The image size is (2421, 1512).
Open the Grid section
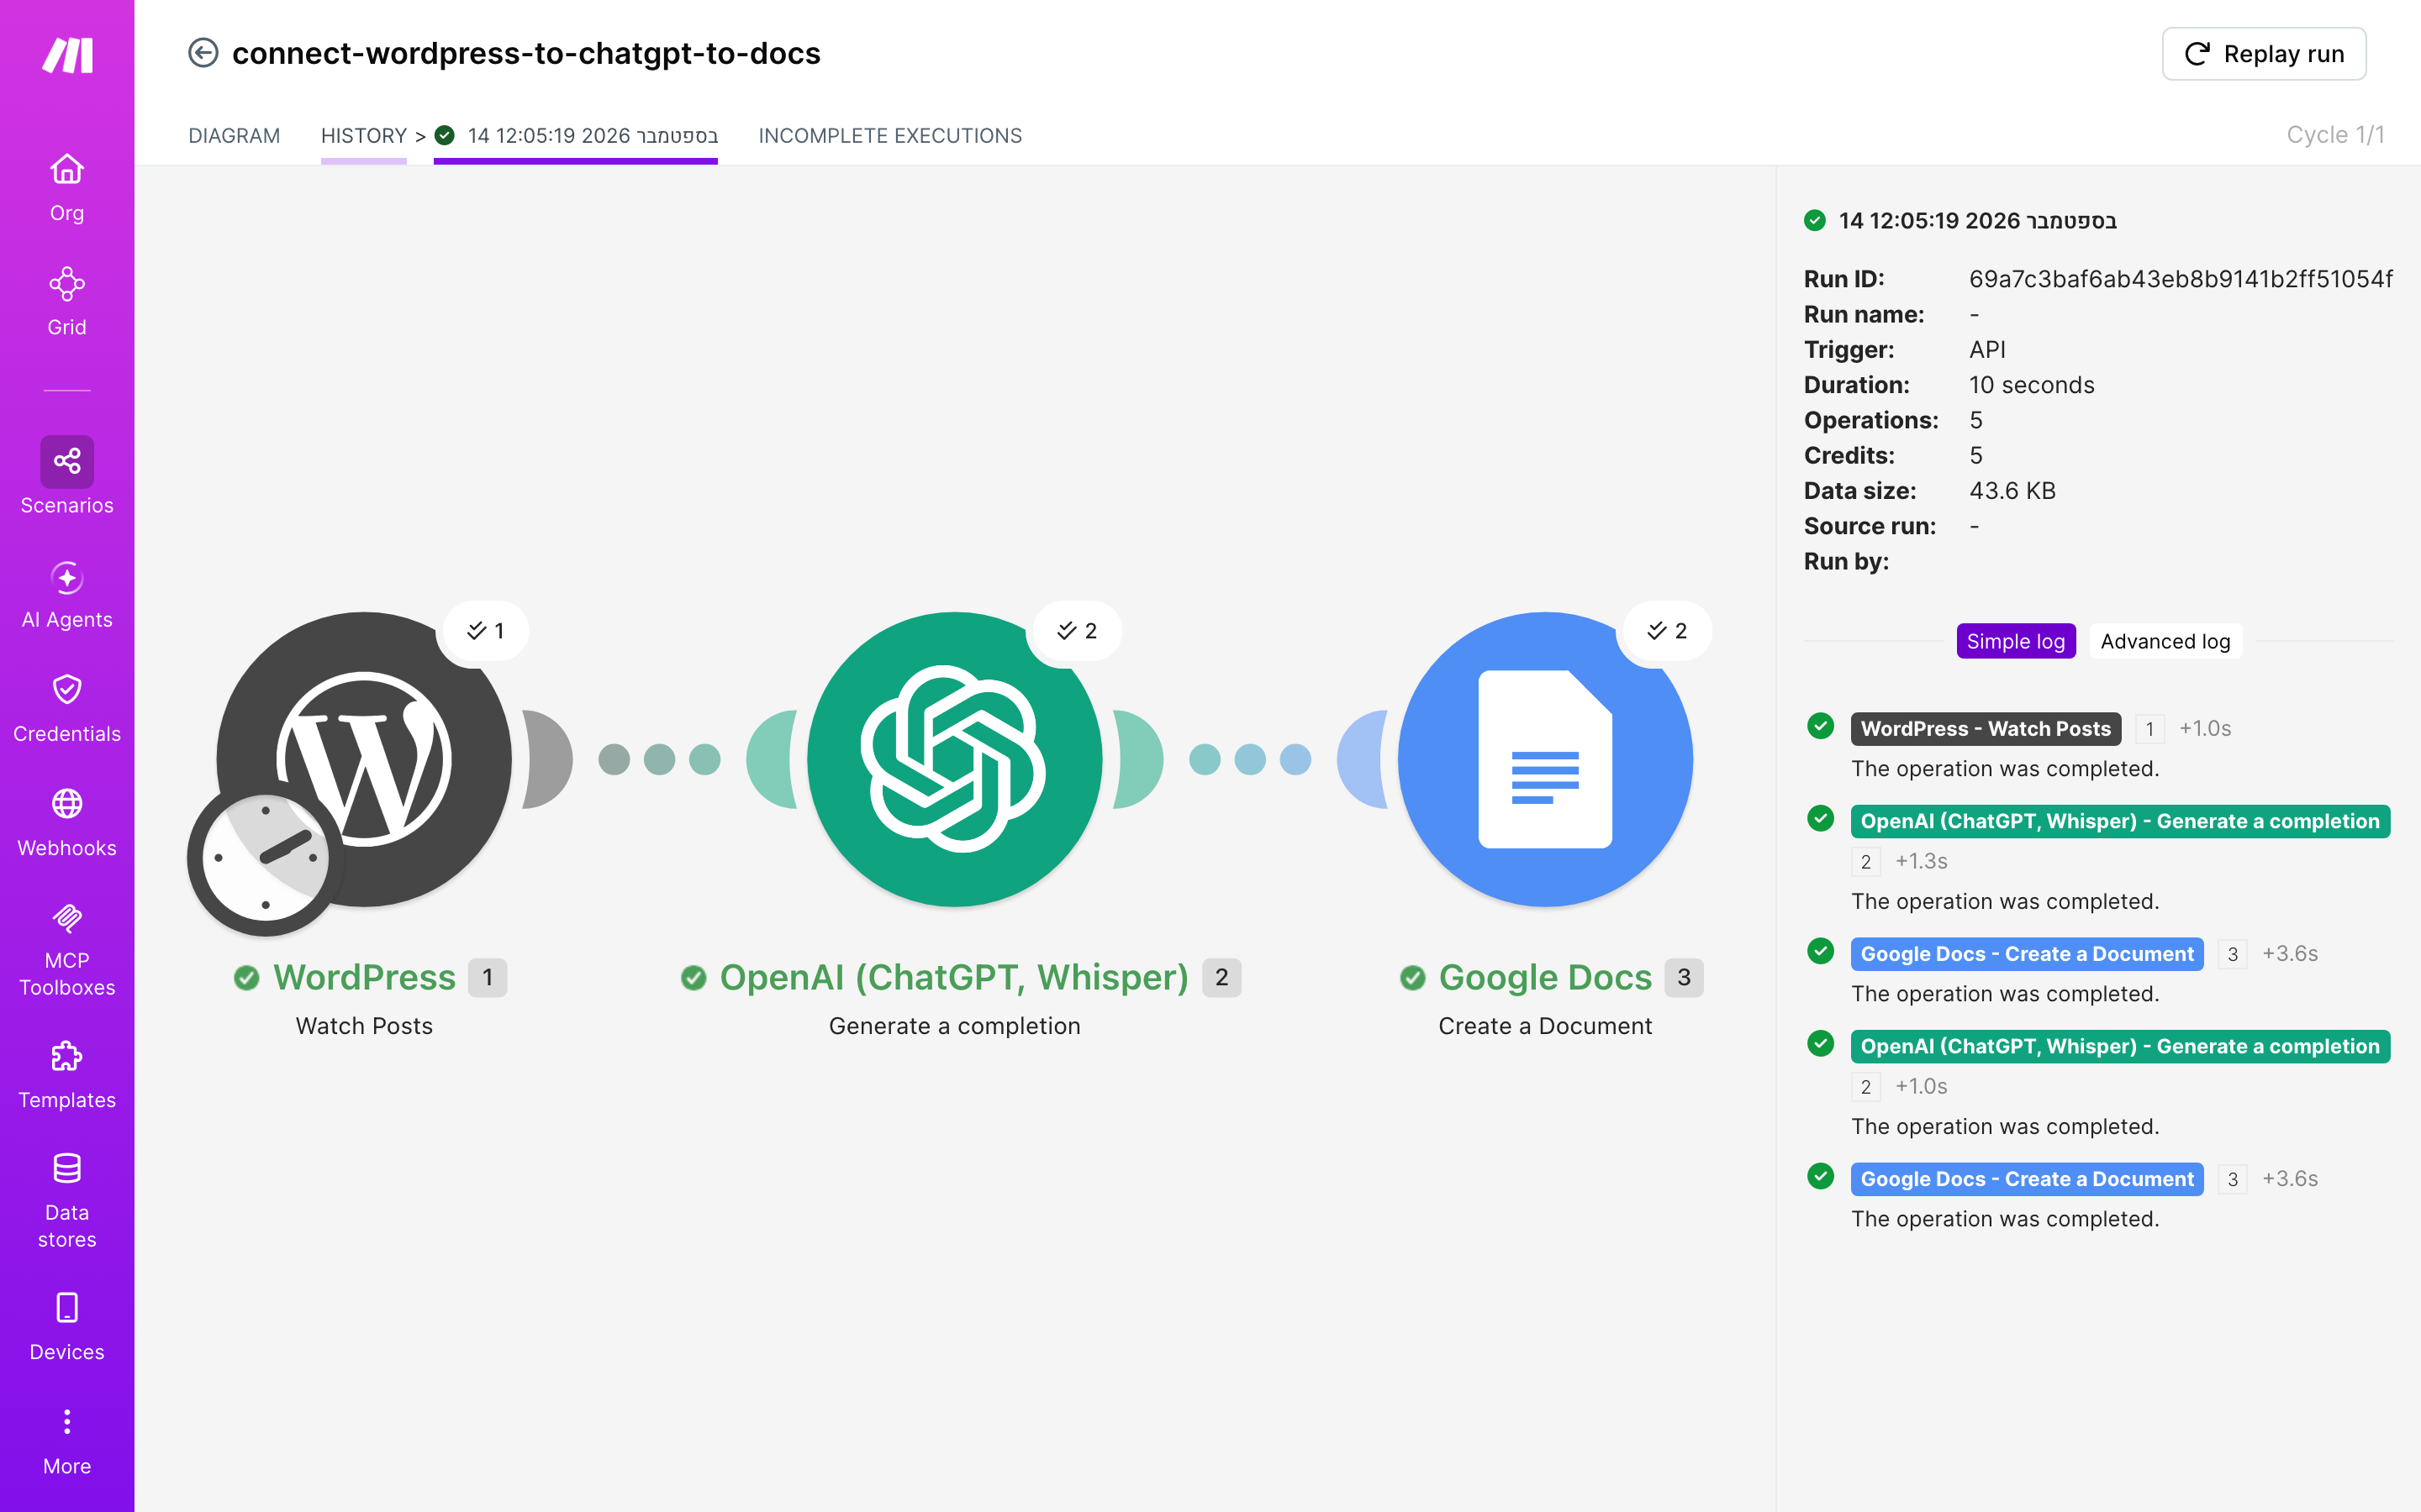(67, 302)
